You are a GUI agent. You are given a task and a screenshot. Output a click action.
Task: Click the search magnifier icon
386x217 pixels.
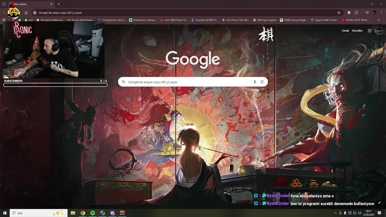123,82
